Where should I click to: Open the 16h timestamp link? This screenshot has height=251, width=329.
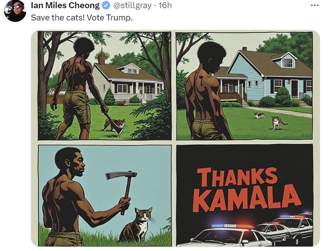click(x=165, y=6)
